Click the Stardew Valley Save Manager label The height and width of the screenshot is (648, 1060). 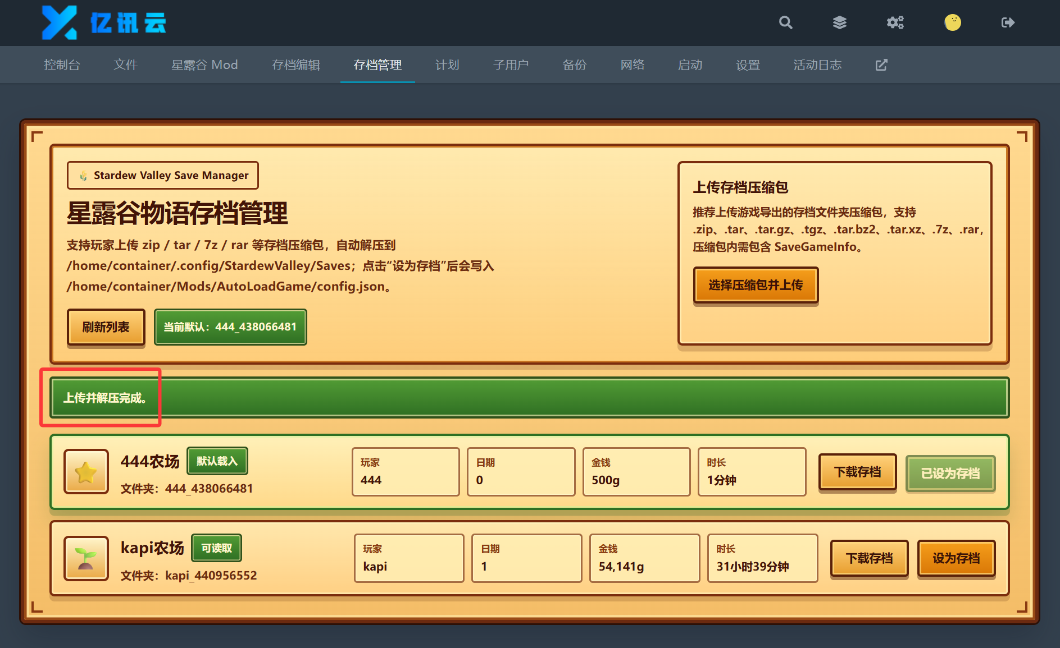pyautogui.click(x=163, y=176)
